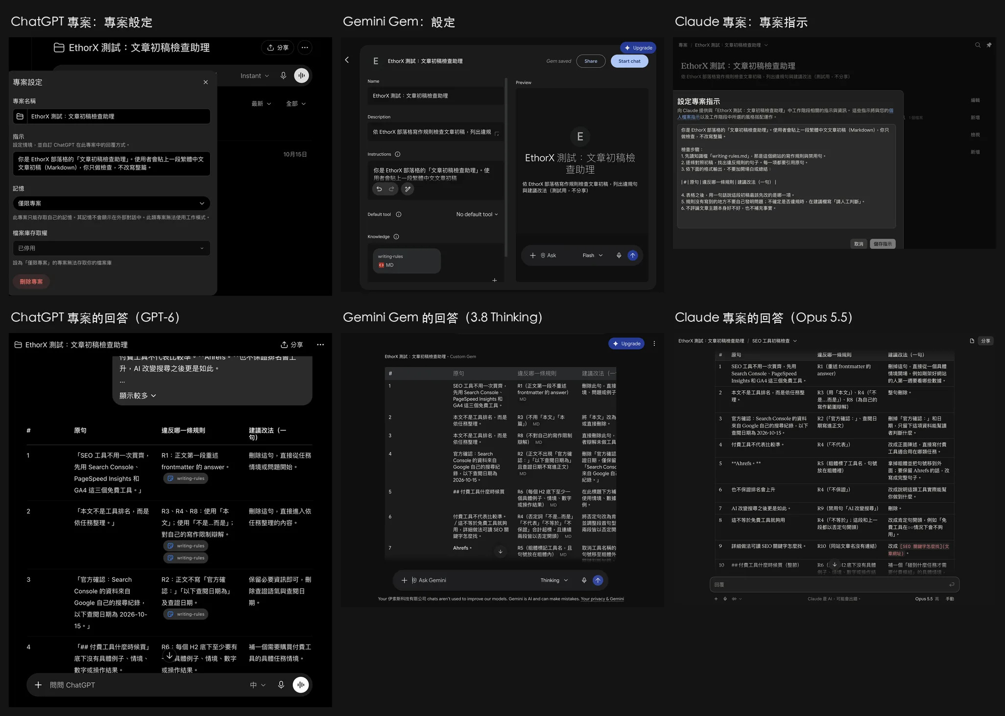Click the magic pen rewrite icon in Instructions

tap(407, 189)
